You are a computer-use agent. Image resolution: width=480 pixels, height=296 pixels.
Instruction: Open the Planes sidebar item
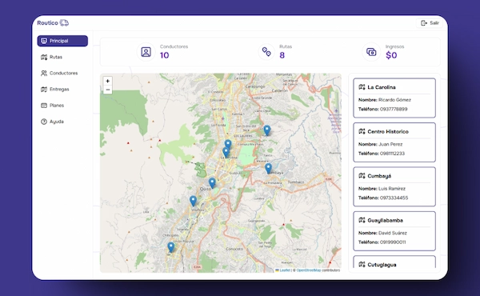point(62,106)
